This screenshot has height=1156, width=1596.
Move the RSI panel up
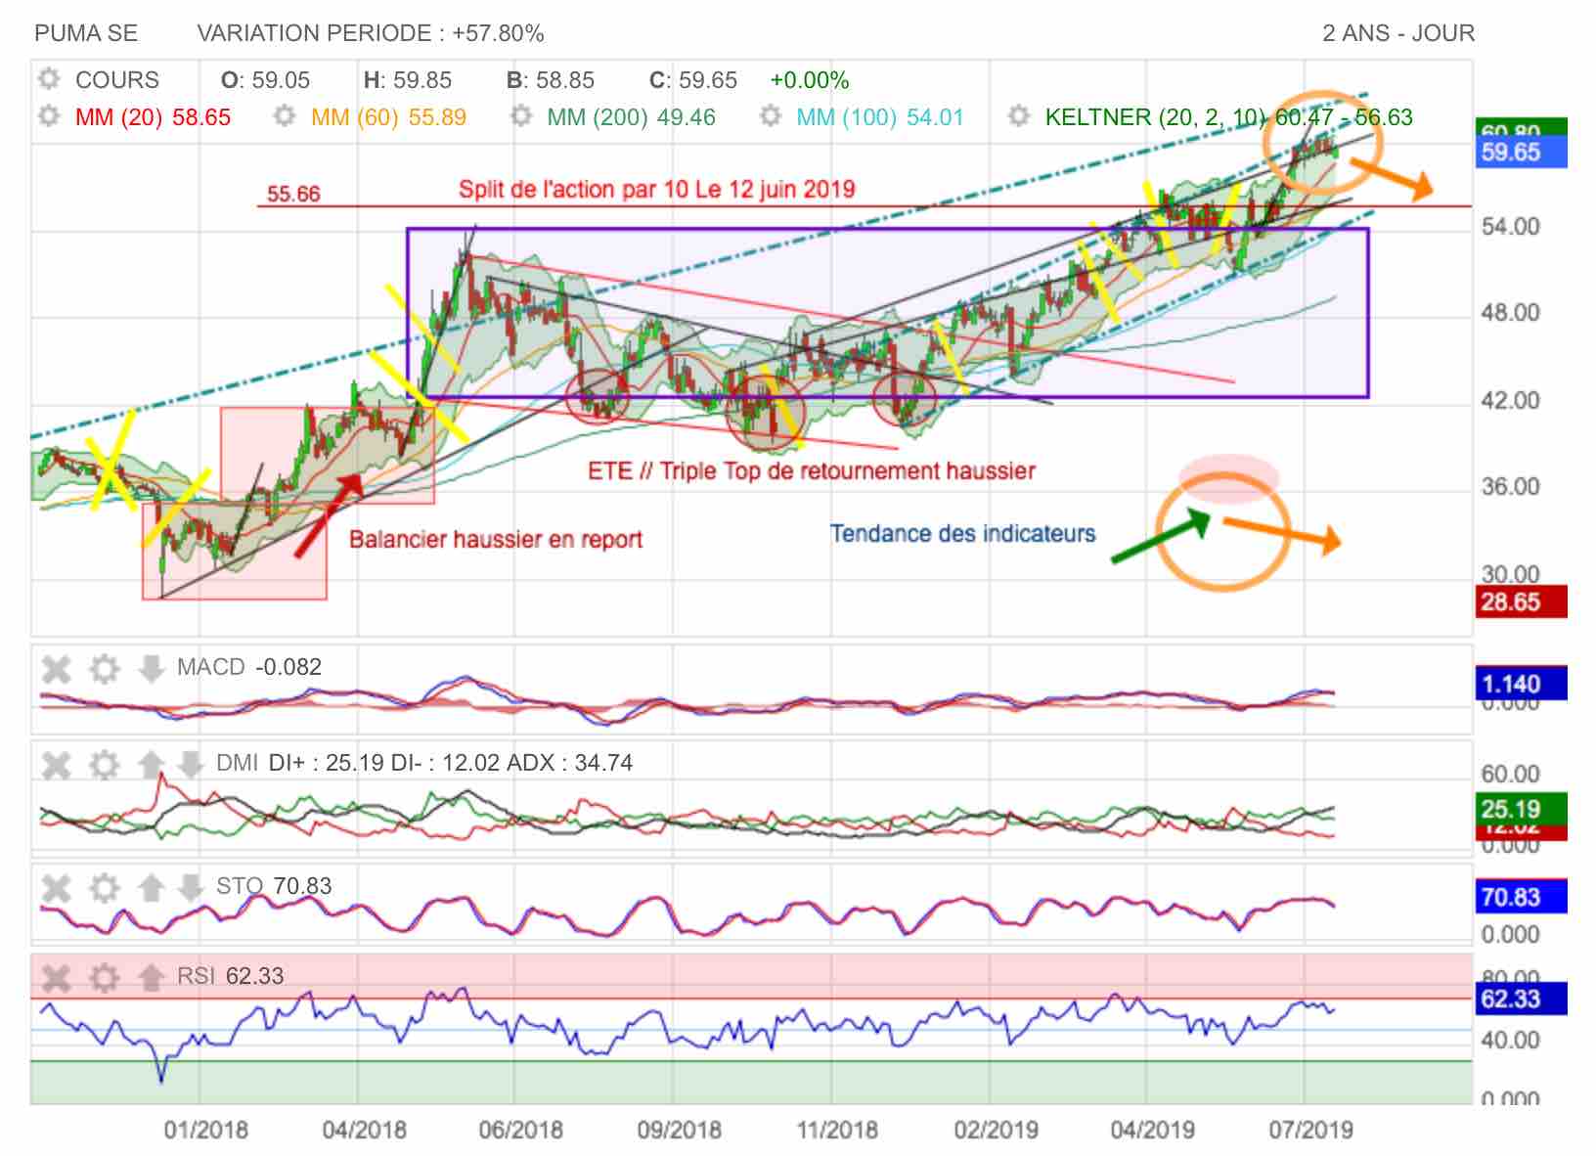click(151, 977)
